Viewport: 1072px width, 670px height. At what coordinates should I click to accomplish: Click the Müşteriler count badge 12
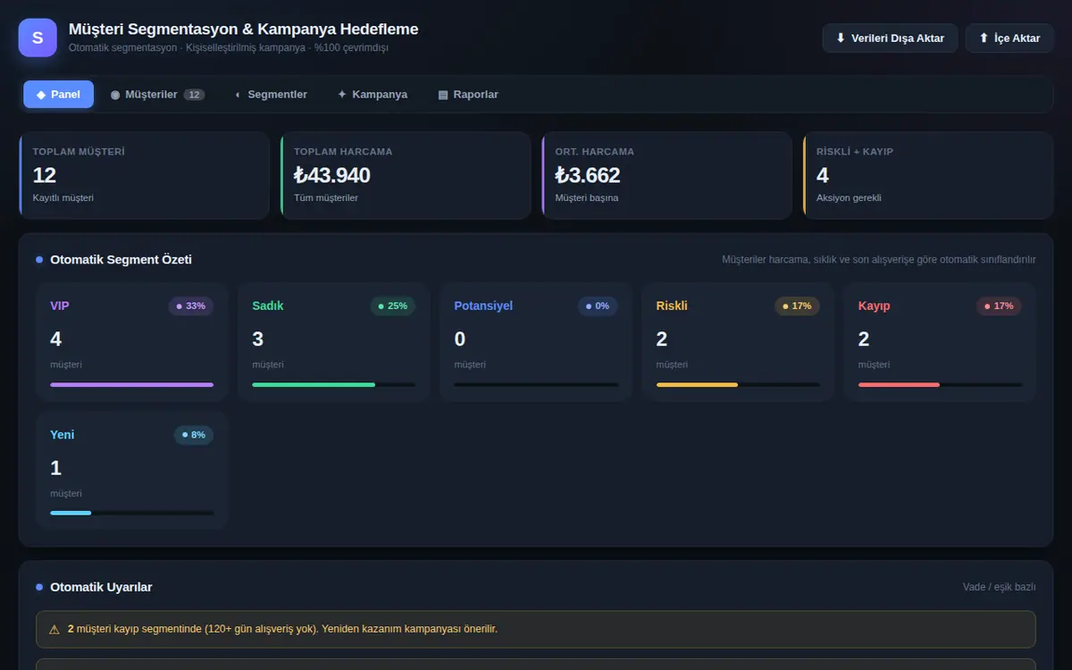pos(194,95)
